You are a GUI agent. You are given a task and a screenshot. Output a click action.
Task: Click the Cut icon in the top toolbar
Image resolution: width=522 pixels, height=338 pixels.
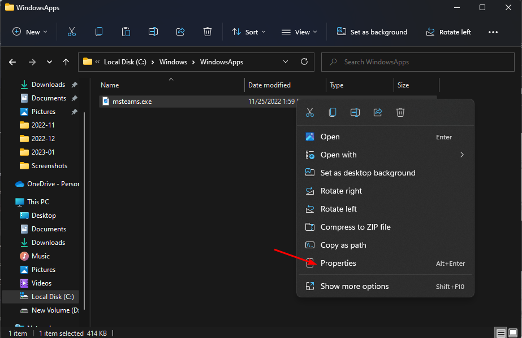(72, 32)
